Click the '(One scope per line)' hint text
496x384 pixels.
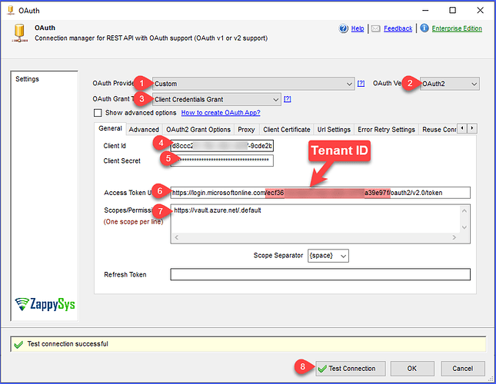pos(133,222)
